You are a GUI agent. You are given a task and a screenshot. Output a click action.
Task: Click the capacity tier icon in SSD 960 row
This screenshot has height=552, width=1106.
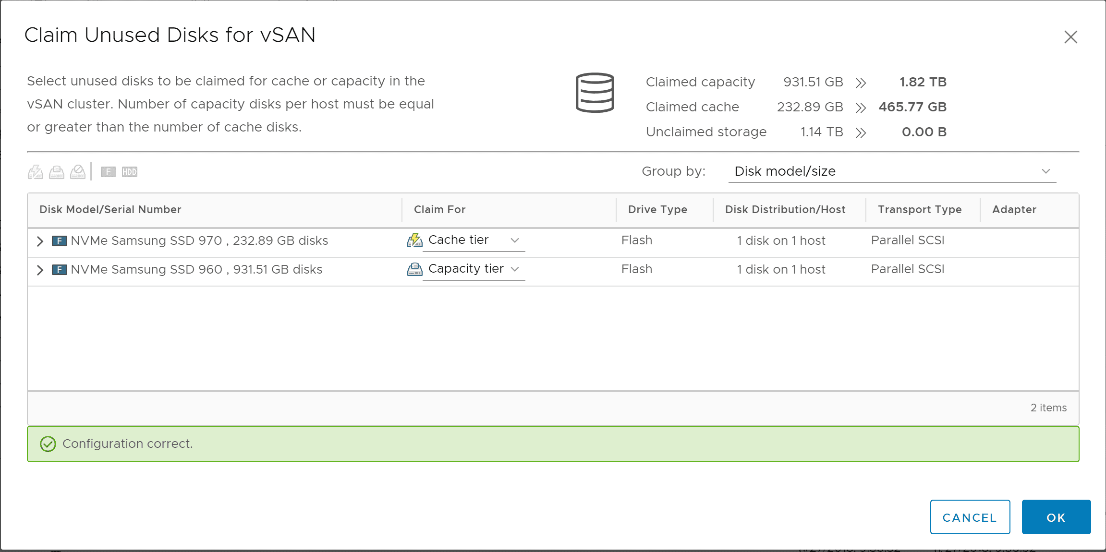(414, 269)
